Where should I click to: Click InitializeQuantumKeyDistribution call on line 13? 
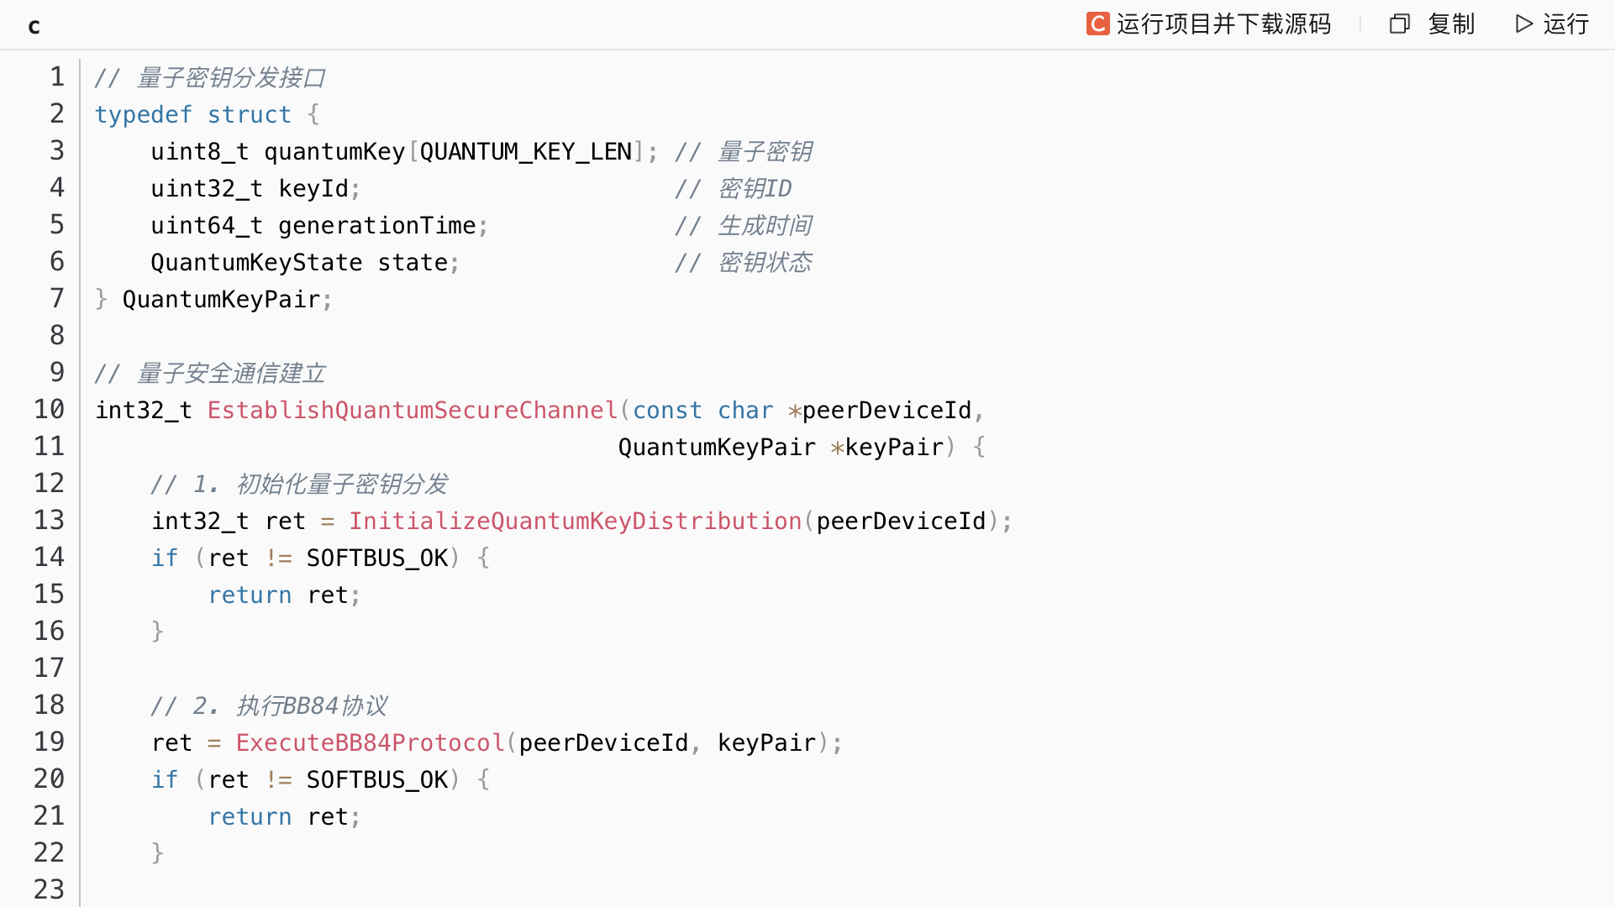[575, 521]
